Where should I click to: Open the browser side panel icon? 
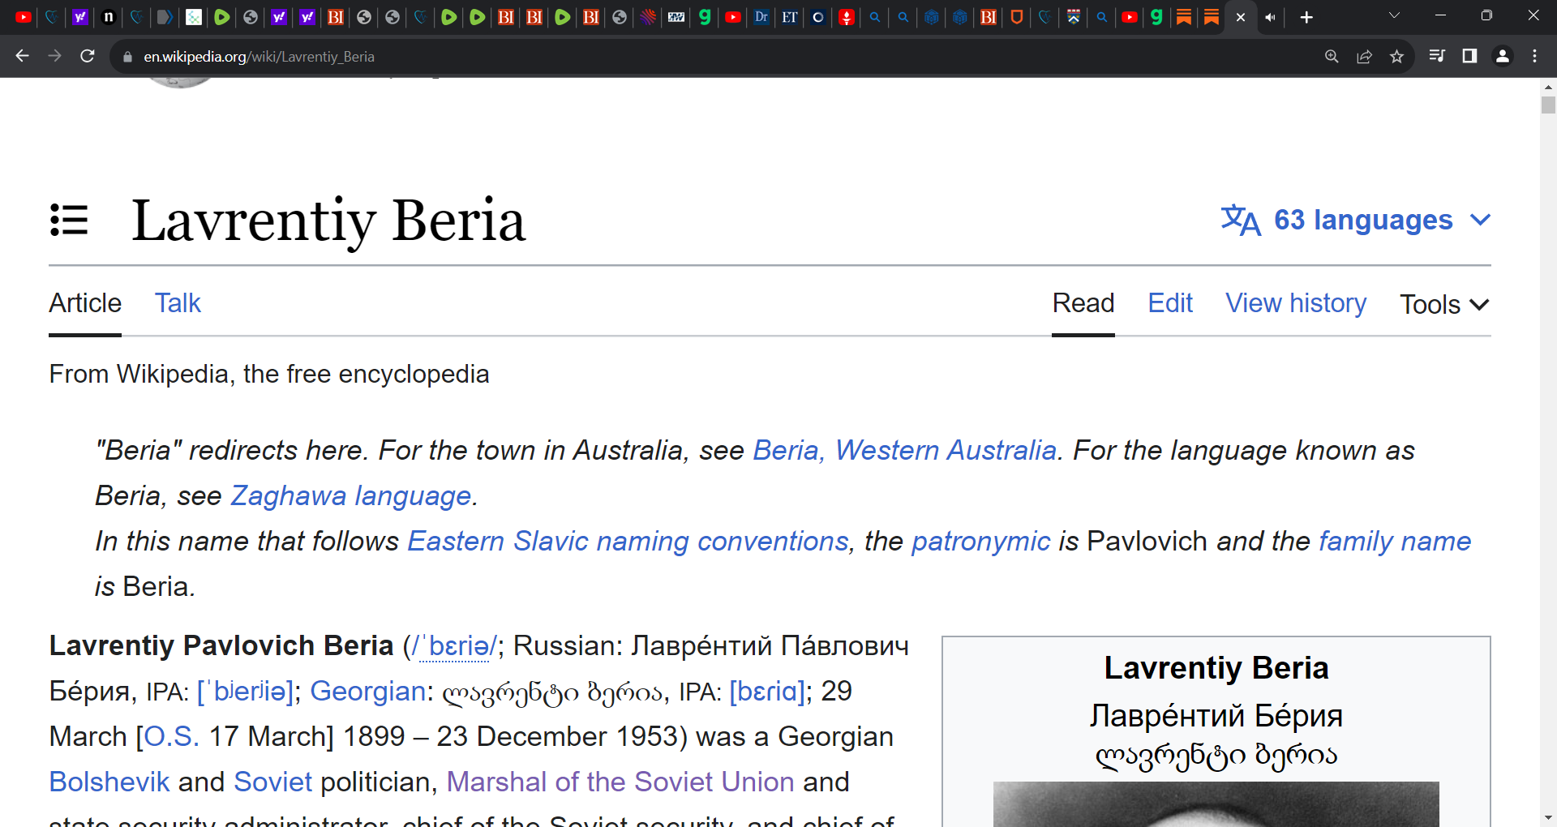tap(1469, 56)
